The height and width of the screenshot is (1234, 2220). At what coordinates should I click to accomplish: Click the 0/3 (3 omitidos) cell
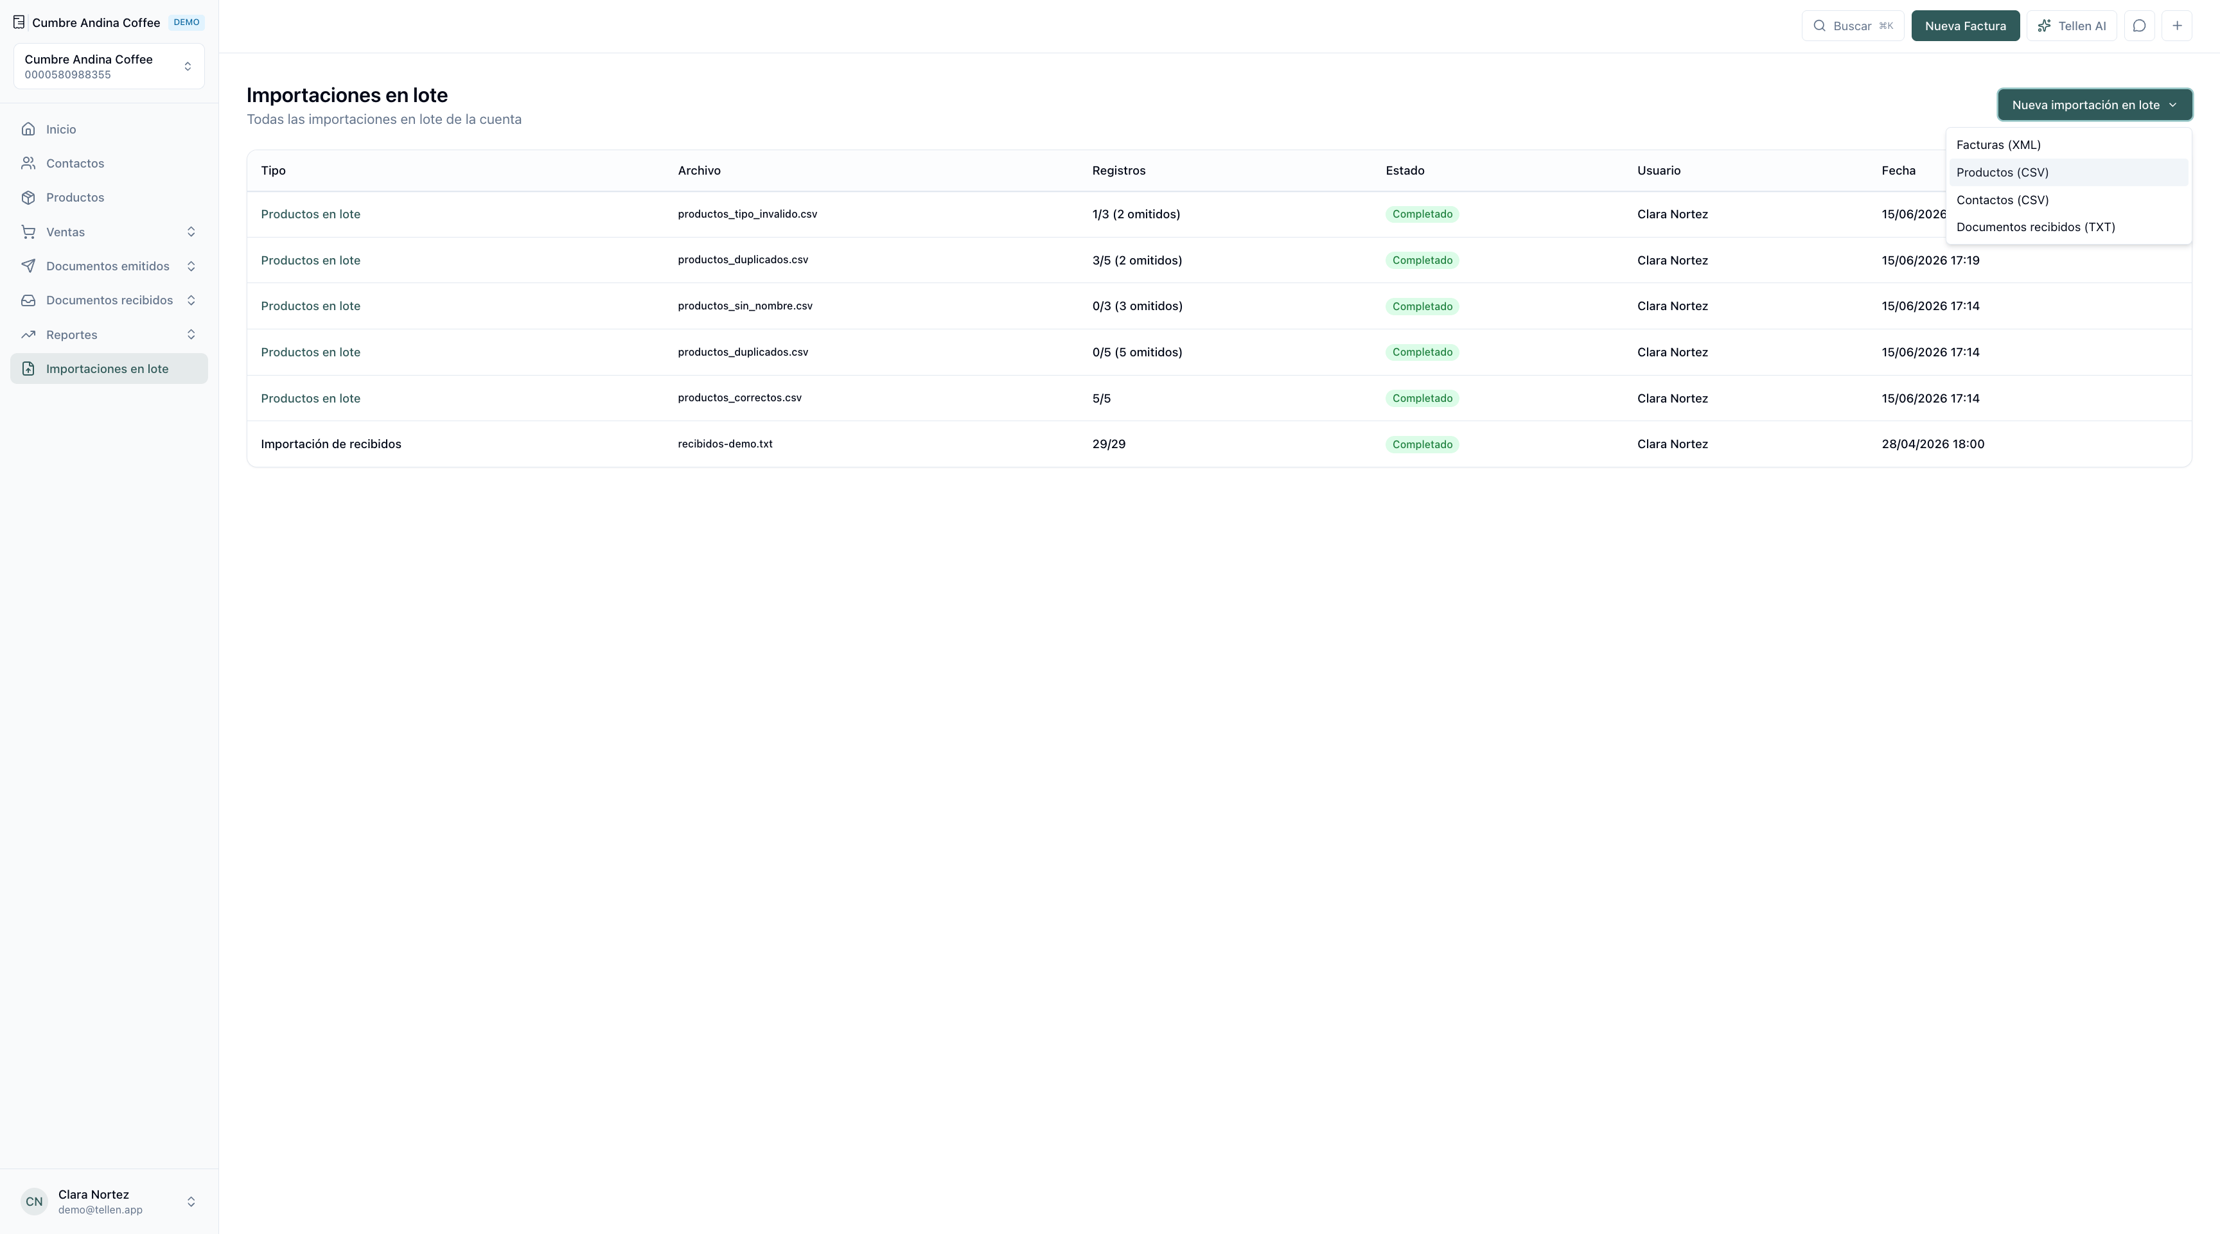pos(1137,306)
